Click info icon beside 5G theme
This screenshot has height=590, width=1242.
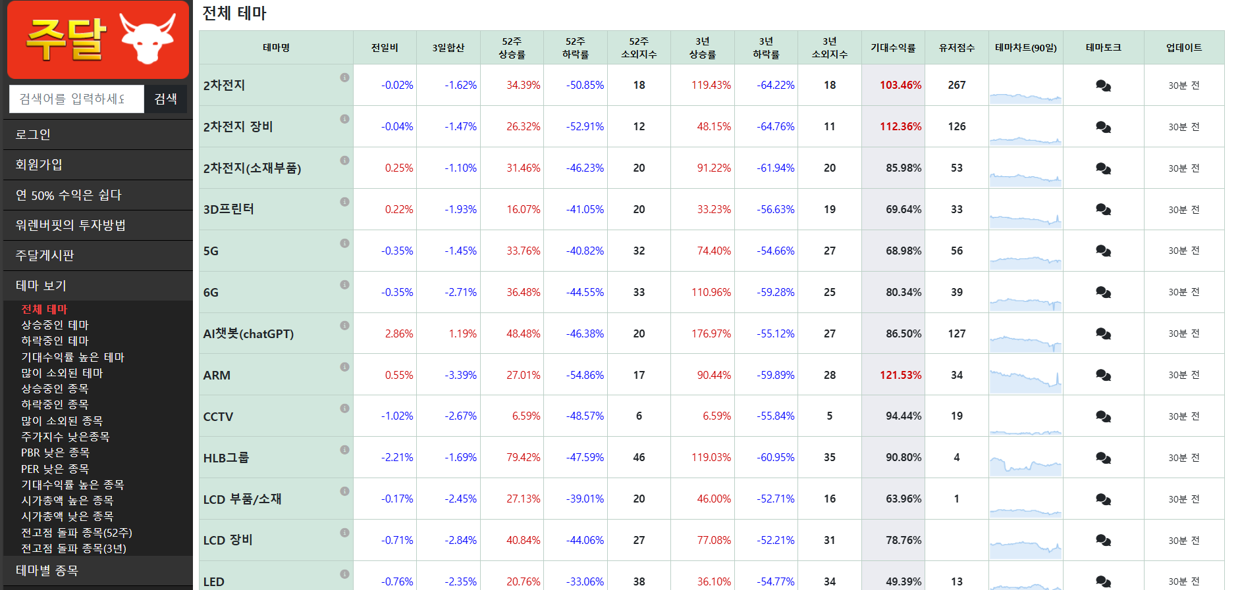tap(344, 243)
